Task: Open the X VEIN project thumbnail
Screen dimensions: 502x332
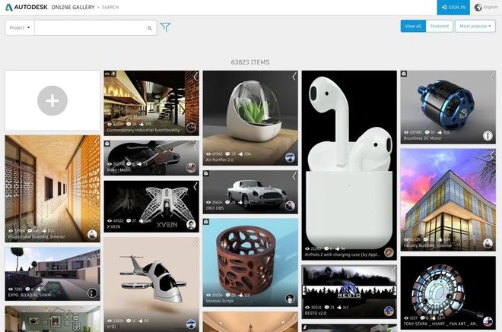Action: tap(151, 205)
